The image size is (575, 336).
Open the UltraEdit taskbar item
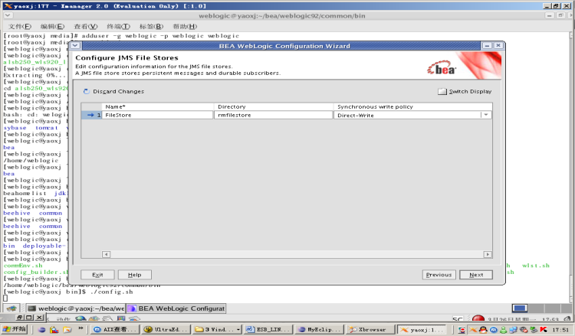[x=166, y=329]
